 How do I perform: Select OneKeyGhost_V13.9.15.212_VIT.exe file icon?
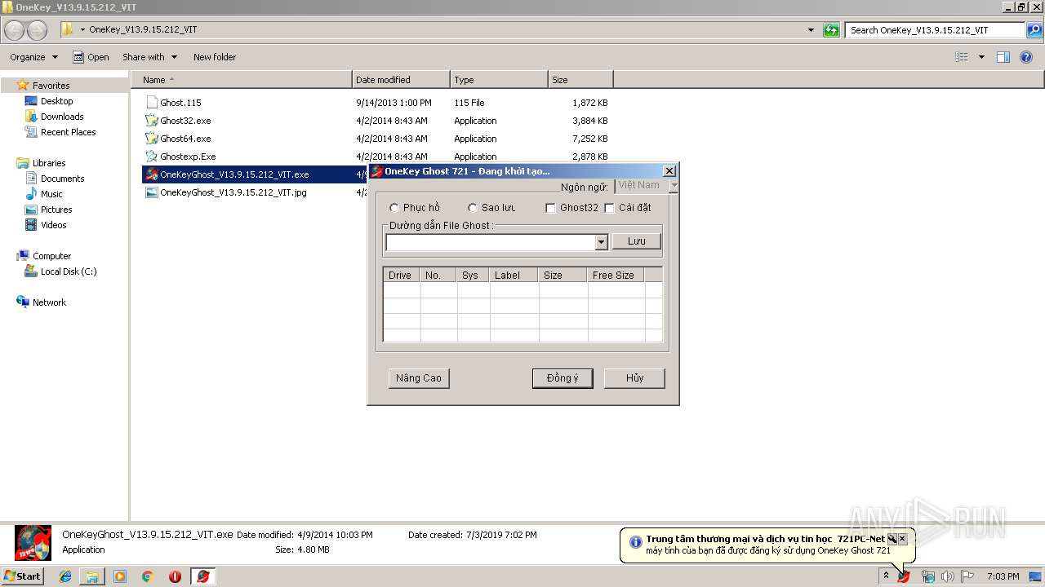pyautogui.click(x=151, y=174)
